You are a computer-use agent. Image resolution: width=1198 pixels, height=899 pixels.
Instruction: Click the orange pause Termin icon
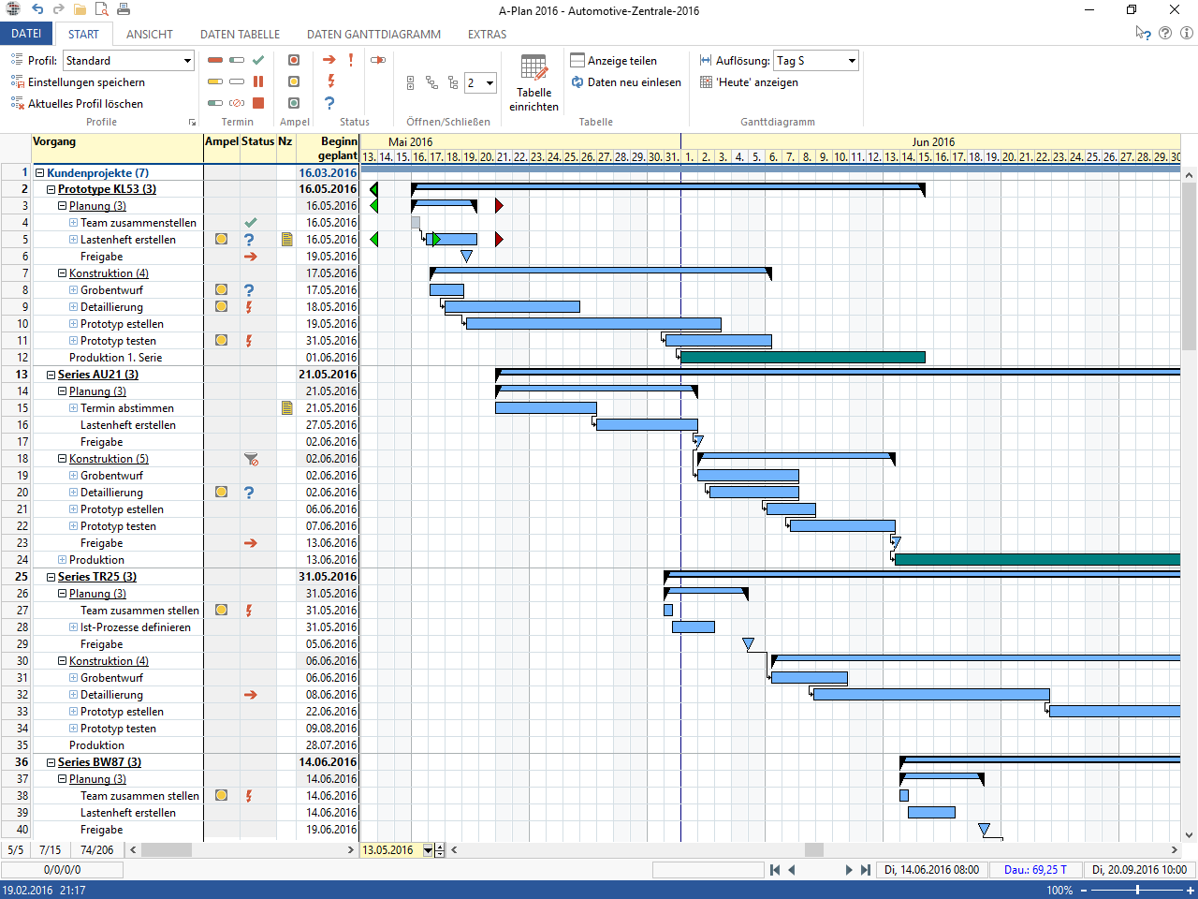tap(258, 81)
